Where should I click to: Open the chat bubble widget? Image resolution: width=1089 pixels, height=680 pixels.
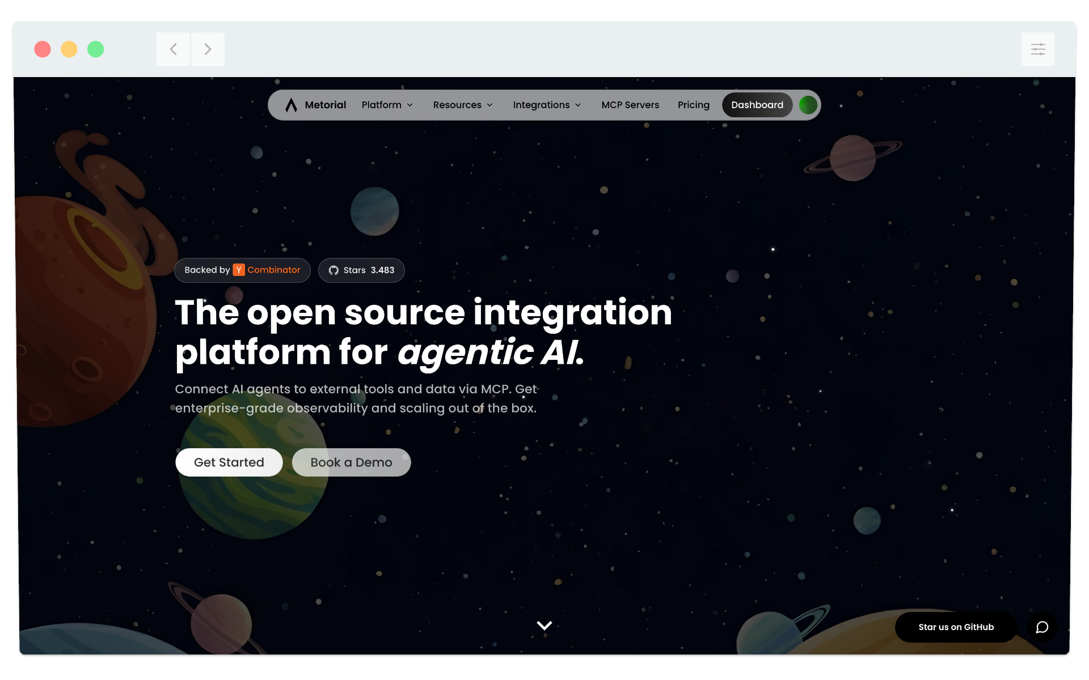click(1042, 627)
